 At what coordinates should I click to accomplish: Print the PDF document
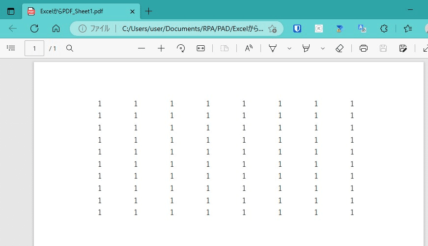pyautogui.click(x=364, y=48)
